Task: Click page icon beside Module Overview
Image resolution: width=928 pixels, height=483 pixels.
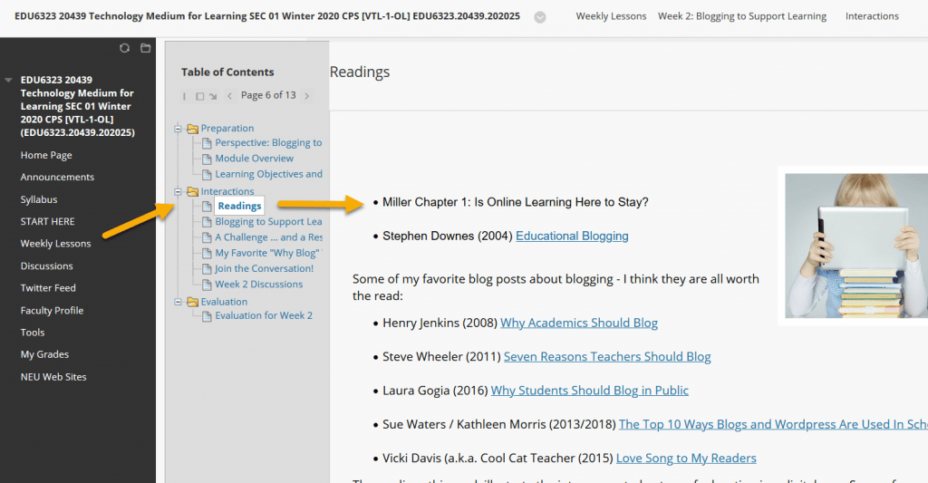Action: (x=207, y=159)
